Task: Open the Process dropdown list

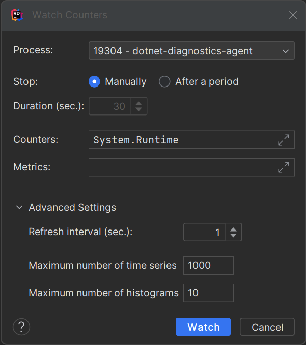Action: 191,50
